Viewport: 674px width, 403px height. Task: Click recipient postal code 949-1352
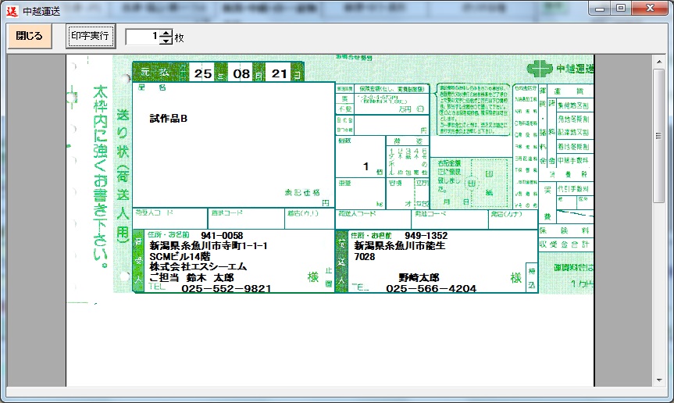coord(426,235)
